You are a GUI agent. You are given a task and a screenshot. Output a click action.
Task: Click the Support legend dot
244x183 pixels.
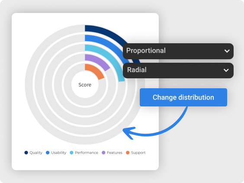tap(128, 153)
